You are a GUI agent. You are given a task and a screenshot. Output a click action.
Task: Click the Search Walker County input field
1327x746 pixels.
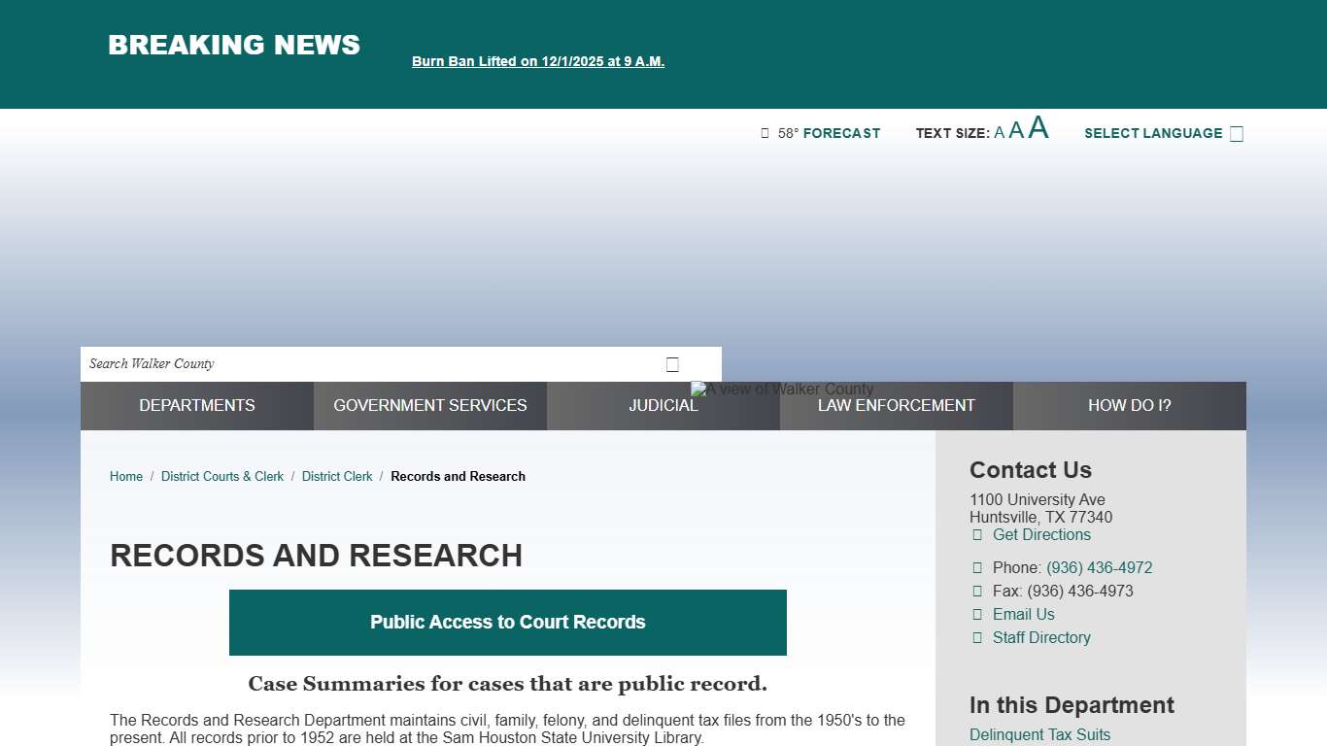[369, 364]
